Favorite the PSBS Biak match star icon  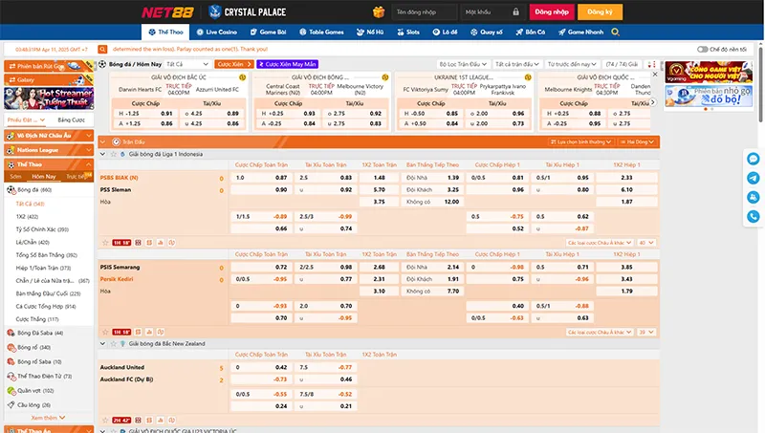[x=105, y=243]
